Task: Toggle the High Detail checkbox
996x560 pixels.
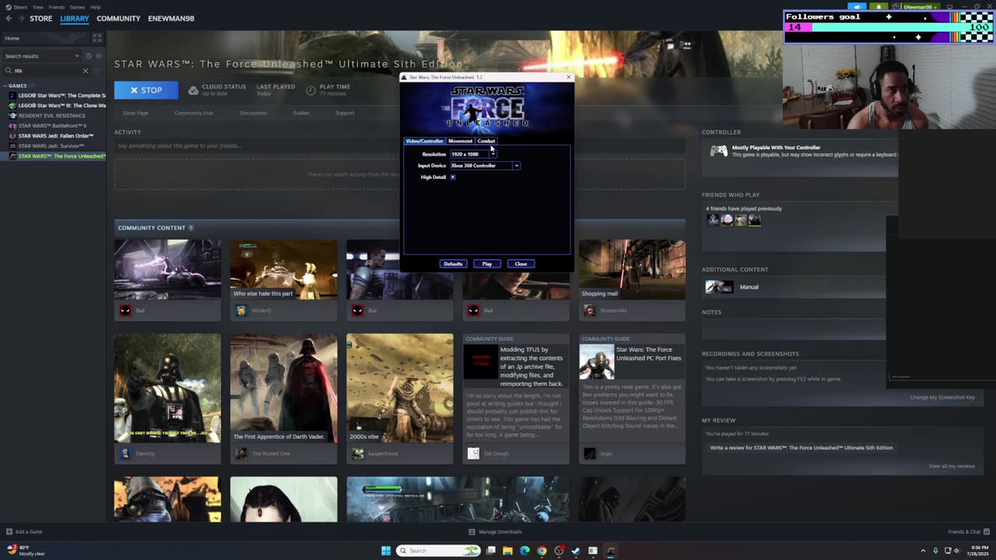Action: tap(453, 177)
